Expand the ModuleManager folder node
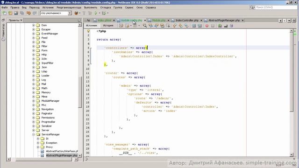Viewport: 299px width, 168px height. click(33, 101)
